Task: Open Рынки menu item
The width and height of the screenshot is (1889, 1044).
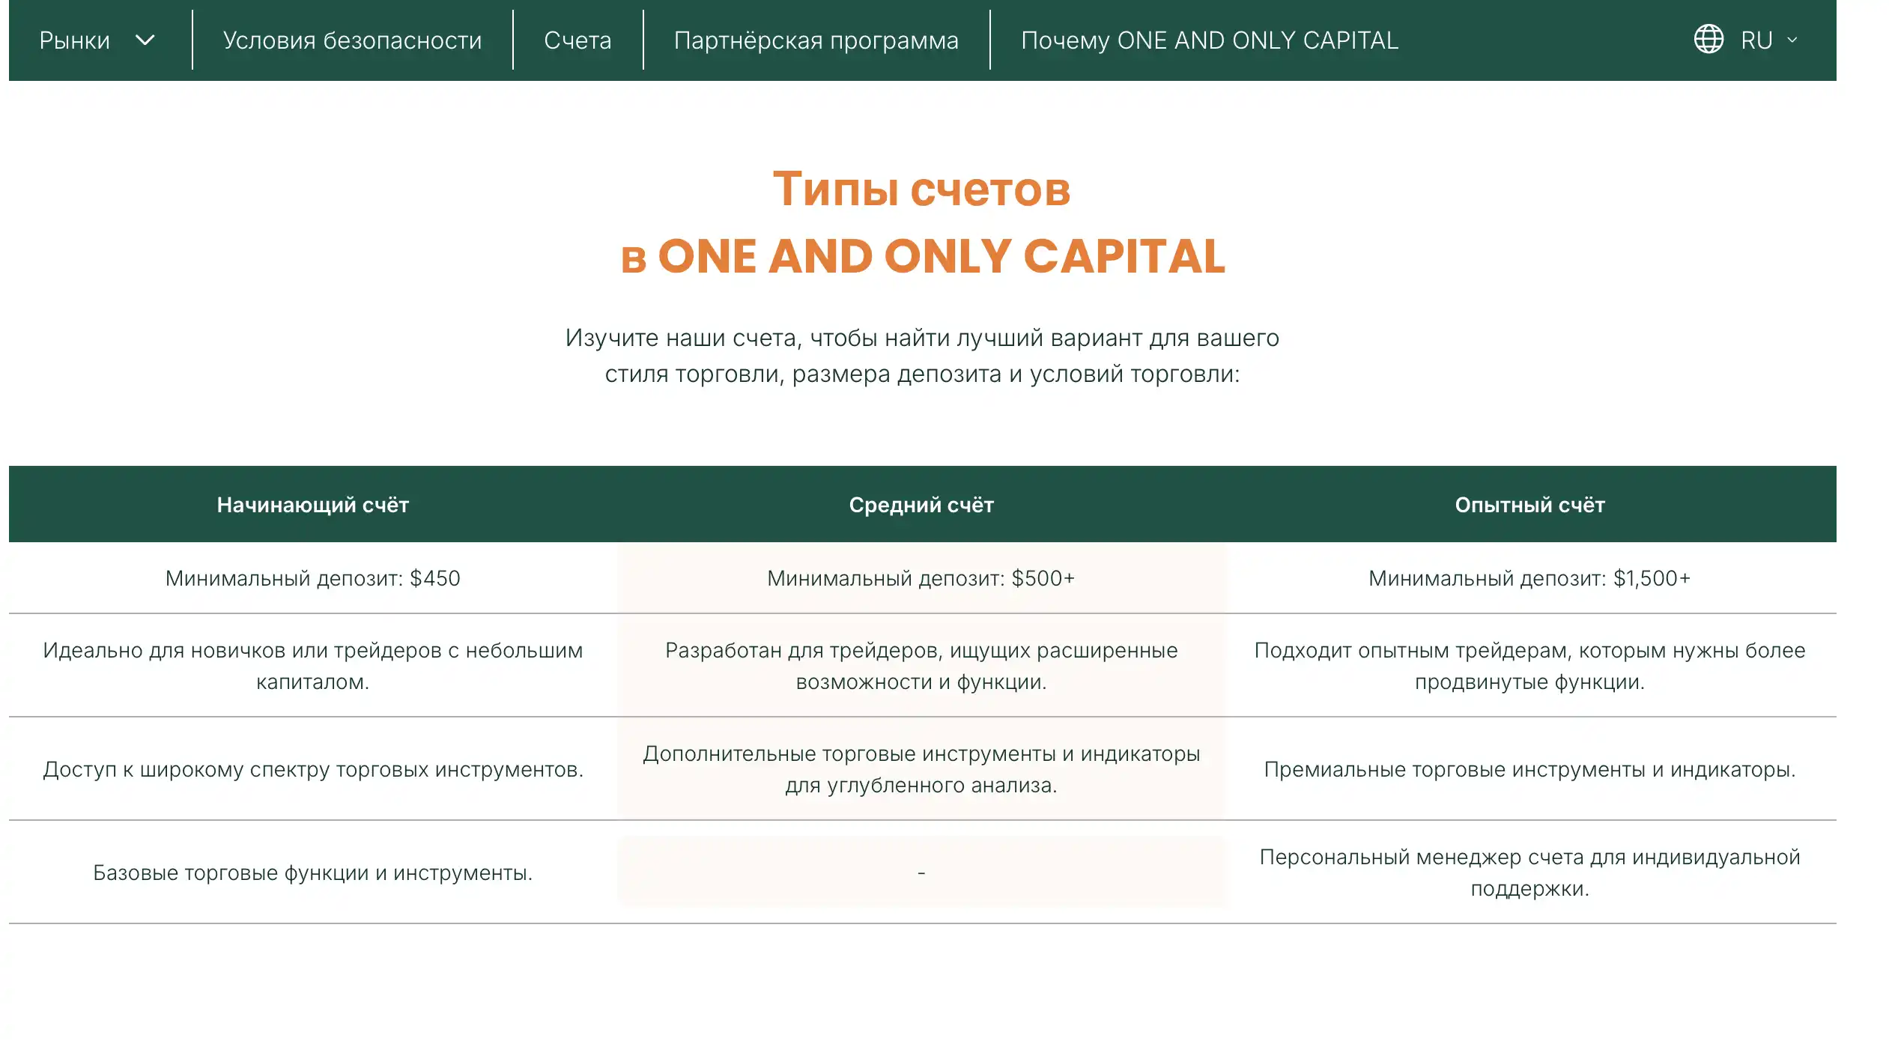Action: coord(74,40)
